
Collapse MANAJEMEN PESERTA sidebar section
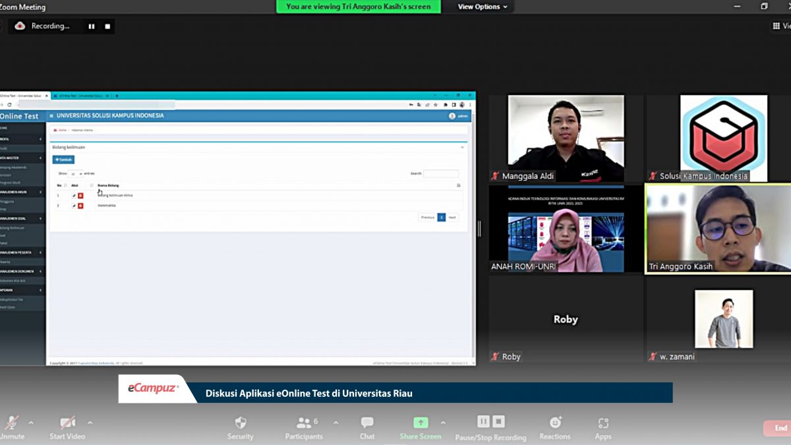(x=40, y=252)
